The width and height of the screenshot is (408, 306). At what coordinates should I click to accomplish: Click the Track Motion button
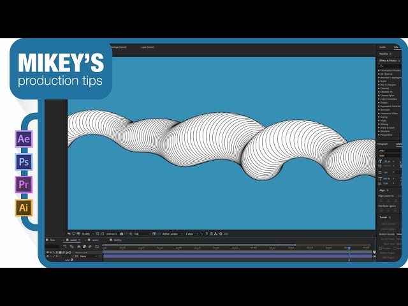point(388,229)
